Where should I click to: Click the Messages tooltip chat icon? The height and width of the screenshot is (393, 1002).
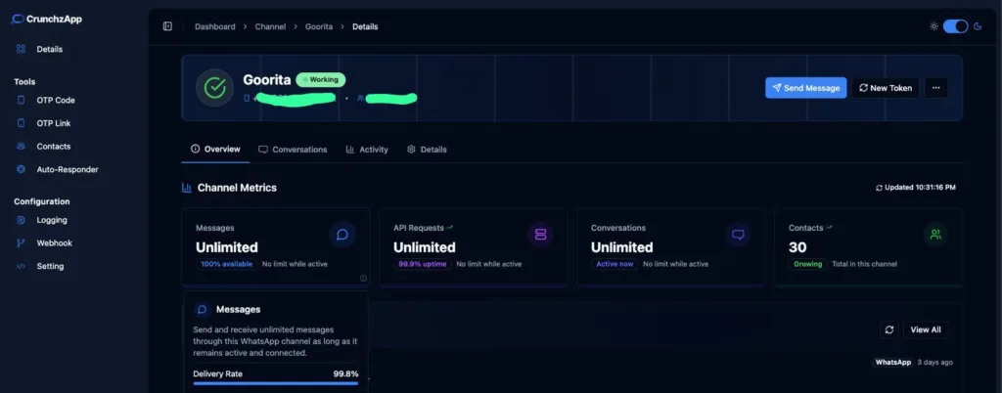tap(202, 310)
